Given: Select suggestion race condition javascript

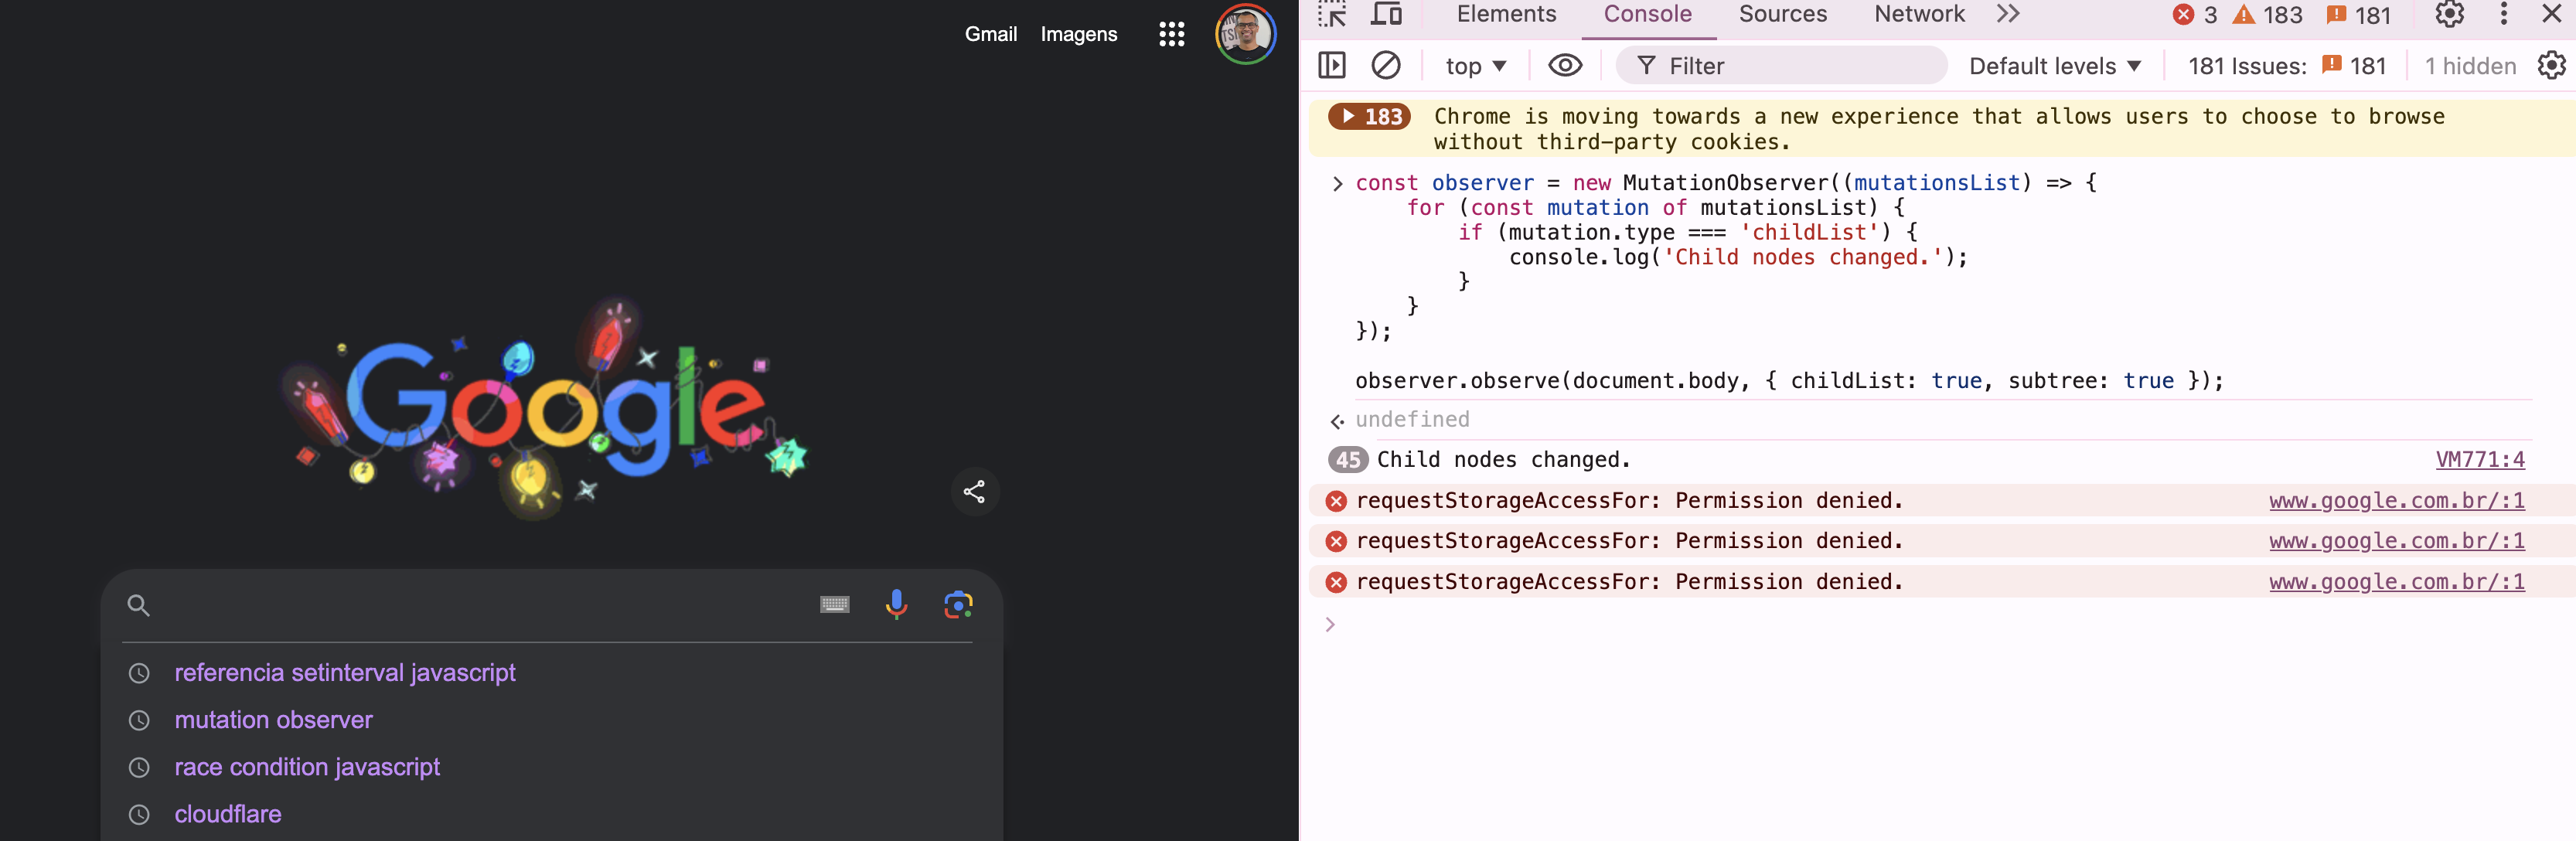Looking at the screenshot, I should pyautogui.click(x=307, y=767).
